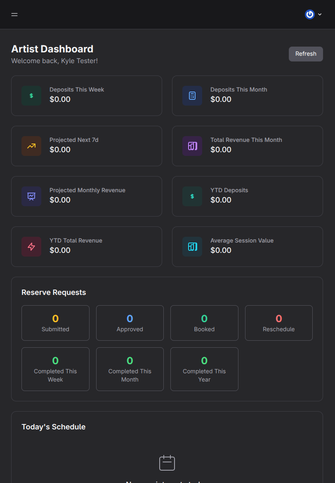Click the Approved requests stat card
The height and width of the screenshot is (483, 335).
(x=130, y=323)
